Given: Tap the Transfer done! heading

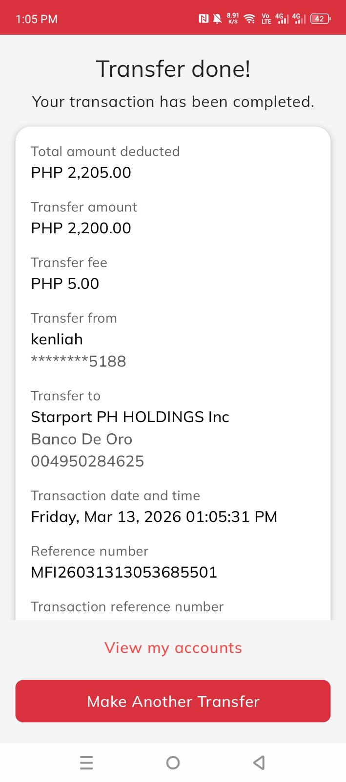Looking at the screenshot, I should click(x=173, y=69).
